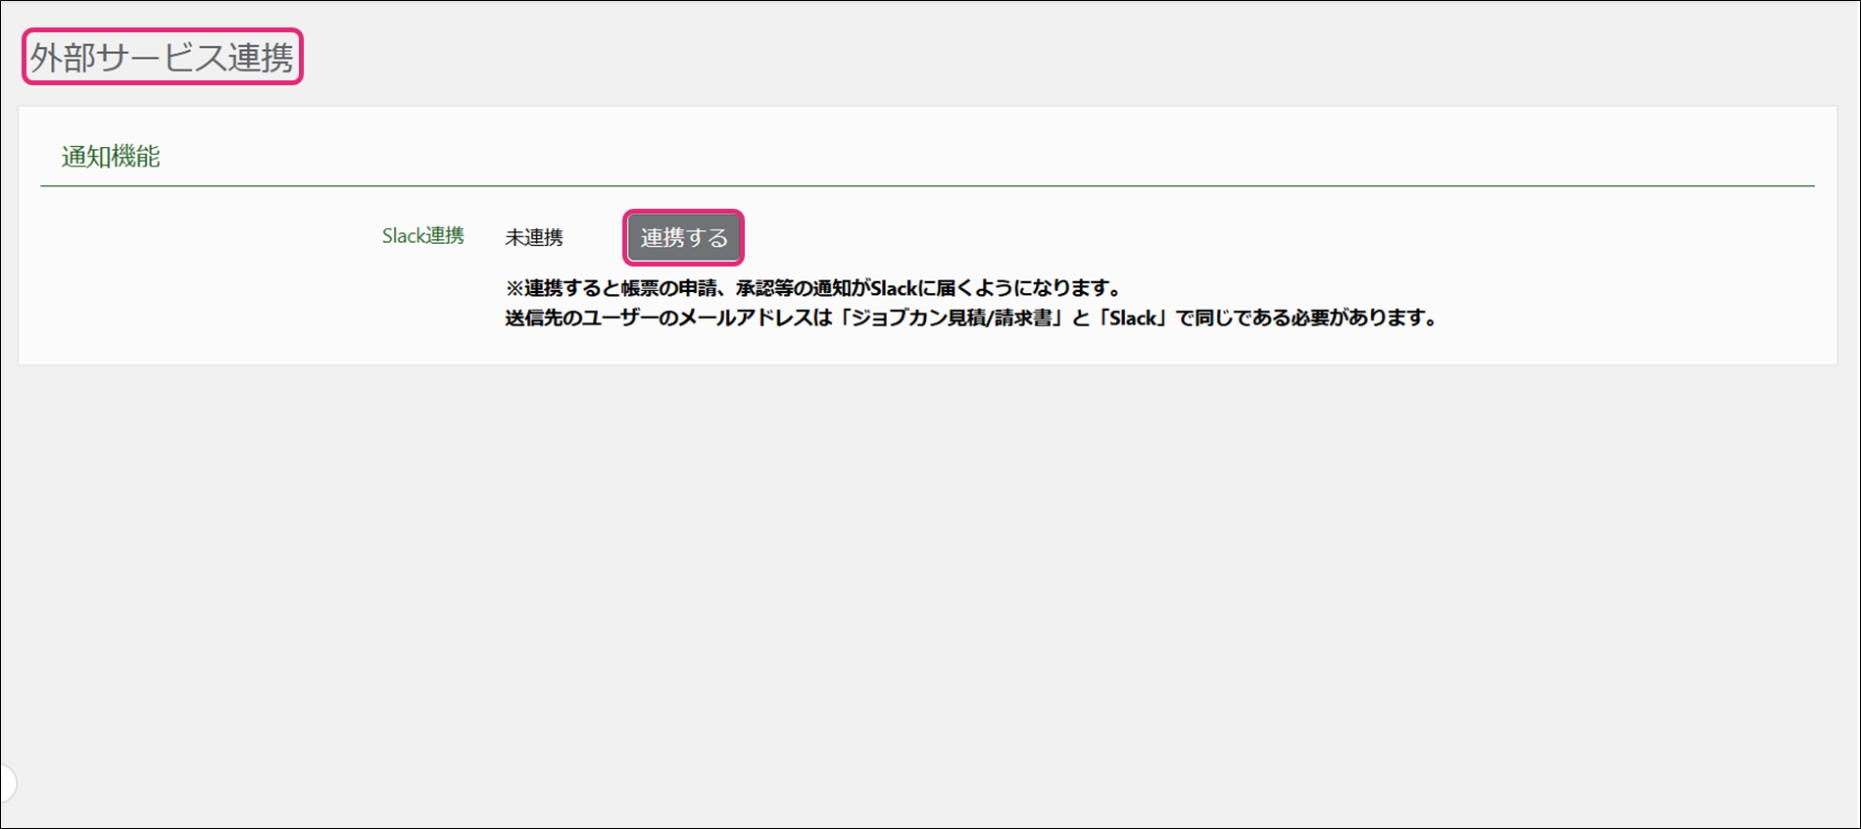This screenshot has width=1861, height=829.
Task: Click the ※ symbol starting the note
Action: (x=514, y=288)
